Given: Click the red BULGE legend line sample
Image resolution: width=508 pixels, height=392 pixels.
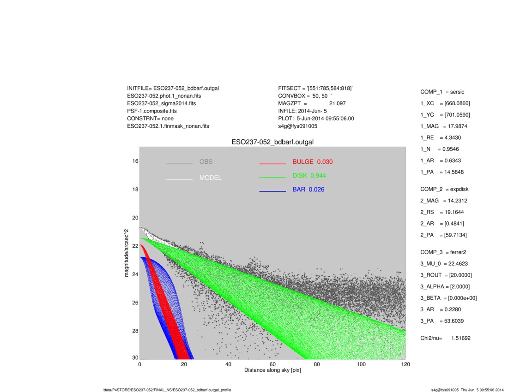Looking at the screenshot, I should [x=272, y=164].
